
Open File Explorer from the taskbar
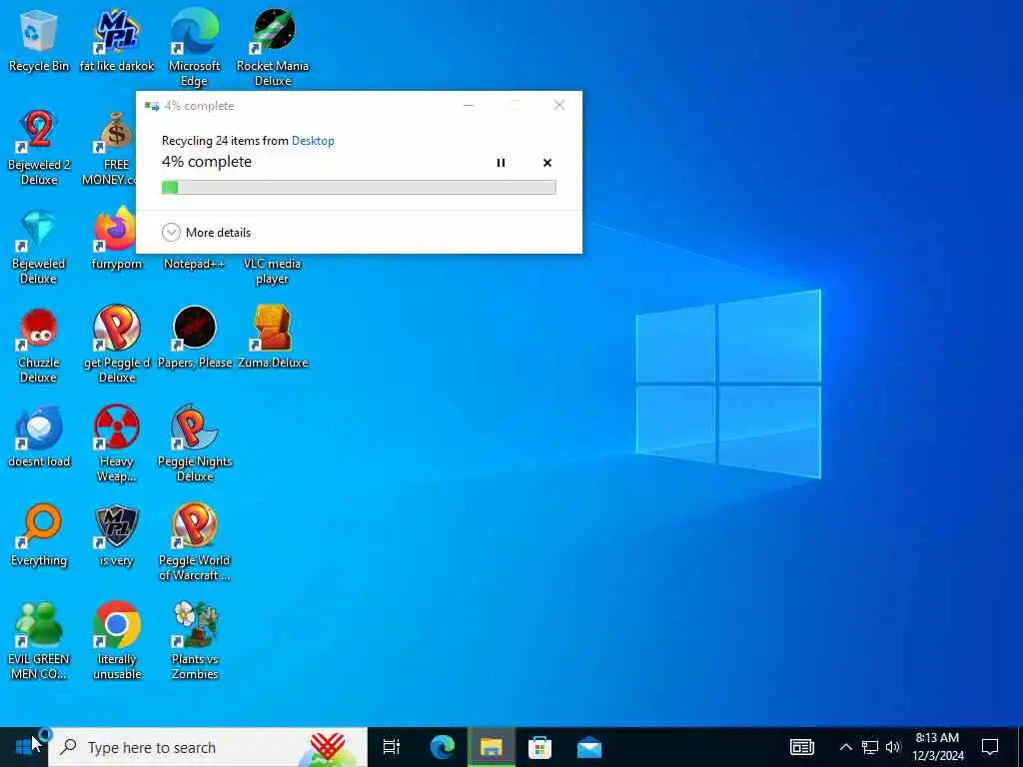(x=491, y=747)
